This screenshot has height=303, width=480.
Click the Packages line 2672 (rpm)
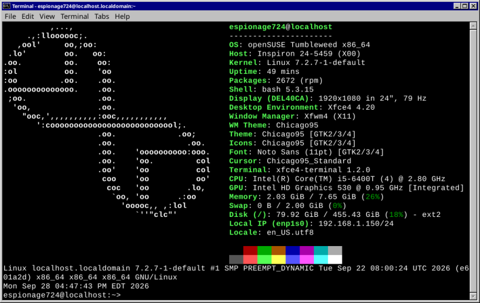point(276,81)
